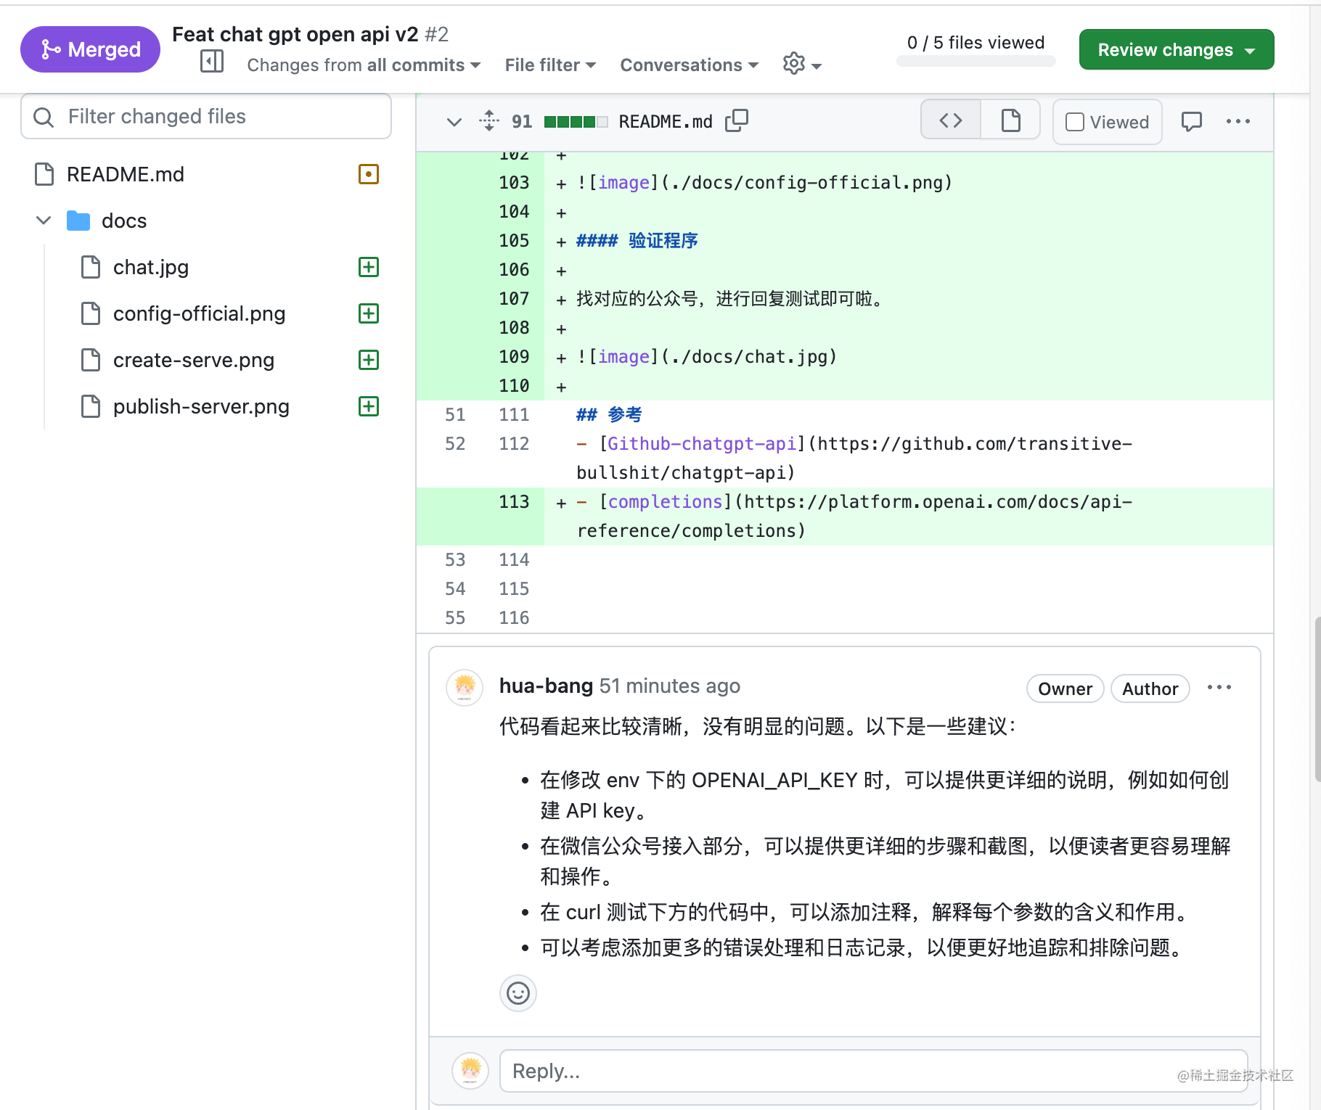Open the options menu on hua-bang's comment
1321x1110 pixels.
(1219, 687)
